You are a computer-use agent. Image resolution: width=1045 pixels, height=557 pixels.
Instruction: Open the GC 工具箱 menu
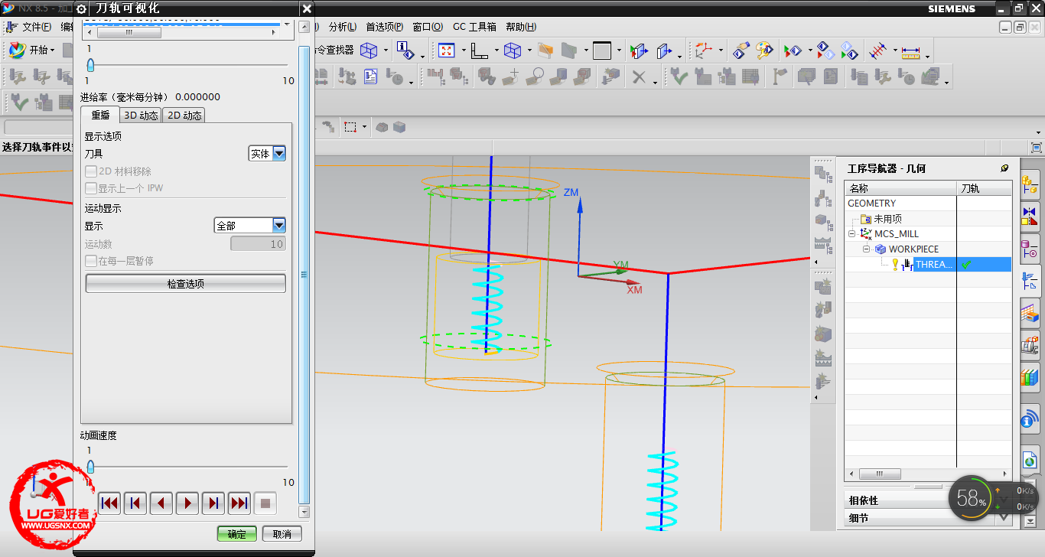(474, 27)
